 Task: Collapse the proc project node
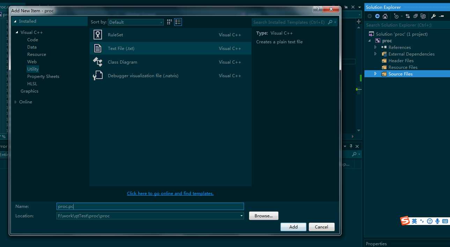(370, 41)
